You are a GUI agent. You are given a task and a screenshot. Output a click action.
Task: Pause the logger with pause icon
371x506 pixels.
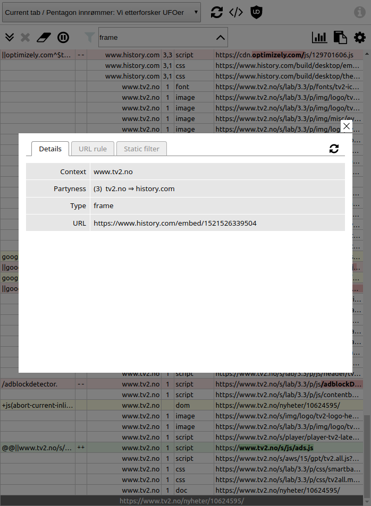pos(63,38)
